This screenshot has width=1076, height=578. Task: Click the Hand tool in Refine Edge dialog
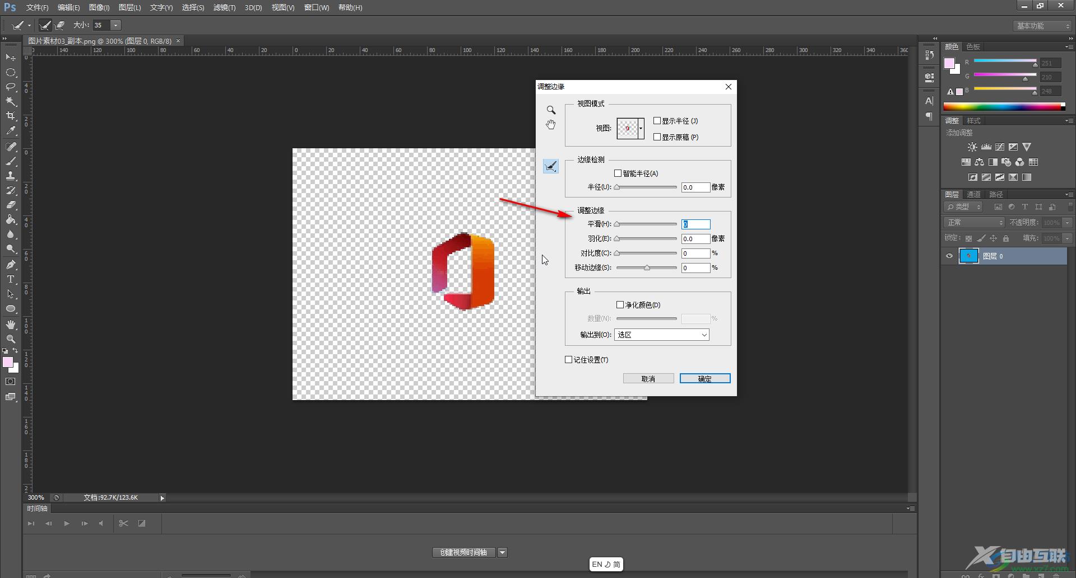pos(551,124)
